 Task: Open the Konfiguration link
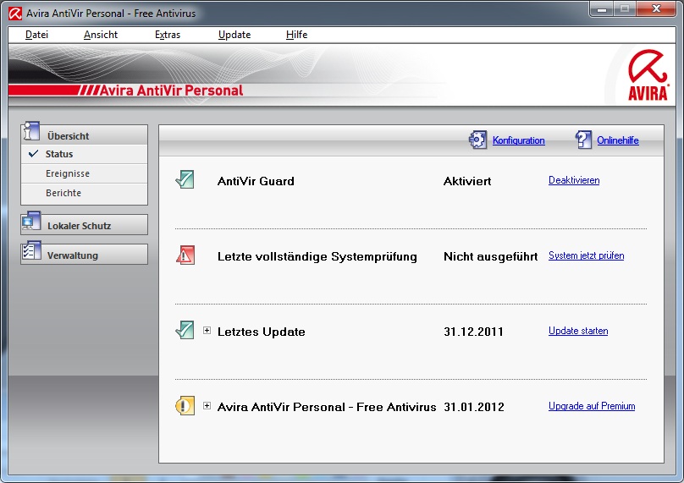(518, 140)
